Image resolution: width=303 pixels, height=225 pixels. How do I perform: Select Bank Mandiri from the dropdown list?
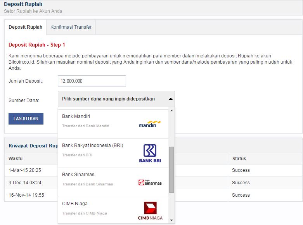click(x=113, y=124)
